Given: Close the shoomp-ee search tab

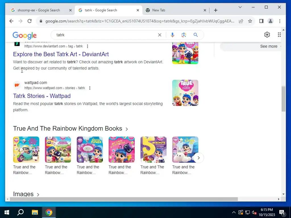Looking at the screenshot, I should point(70,11).
